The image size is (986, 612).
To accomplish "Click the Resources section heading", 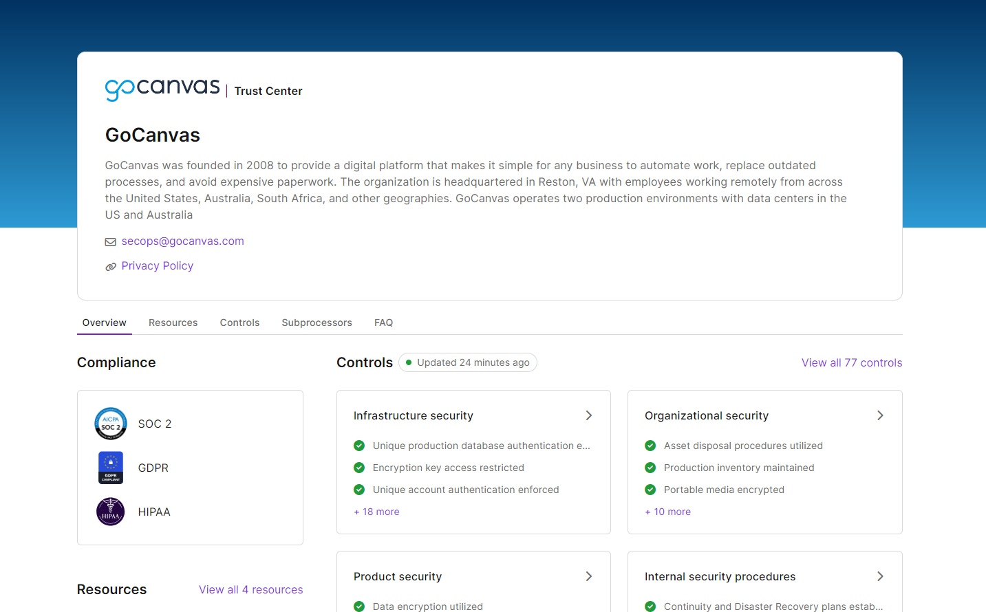I will pos(111,589).
